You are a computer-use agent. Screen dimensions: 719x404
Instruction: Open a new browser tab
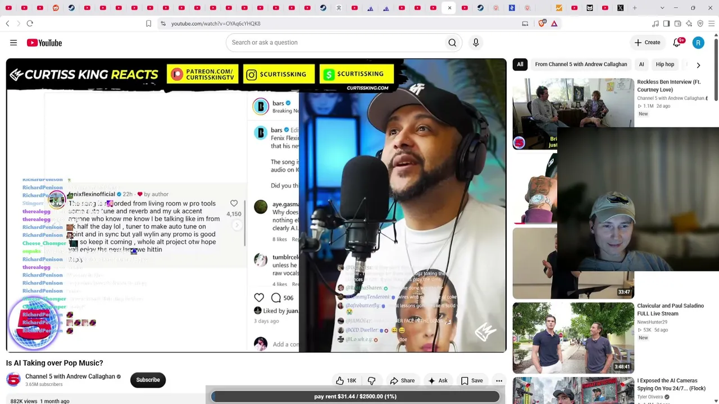pos(635,8)
